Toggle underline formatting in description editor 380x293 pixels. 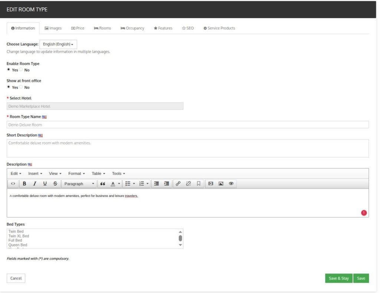pos(45,183)
